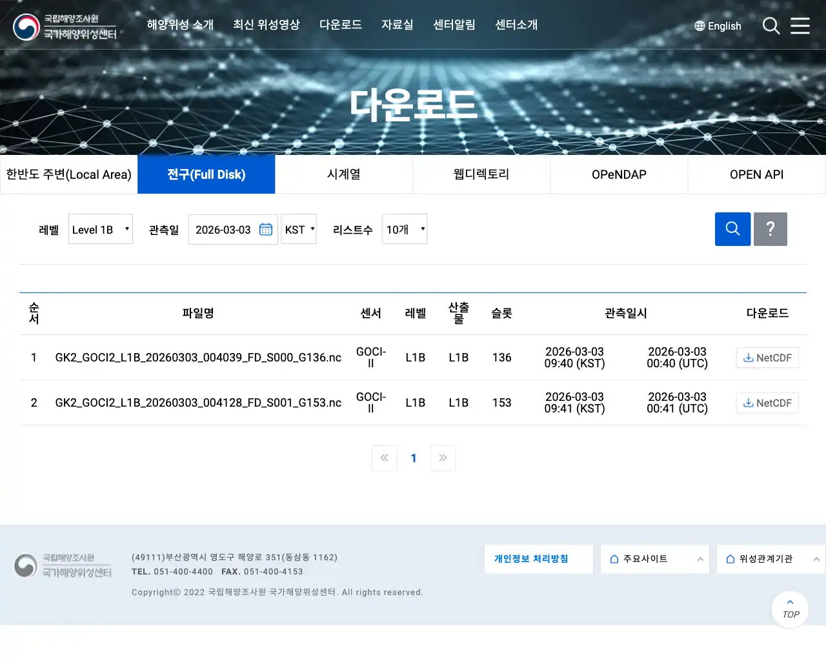Click the 국가해양위성센터 header logo
The width and height of the screenshot is (826, 661).
[64, 26]
